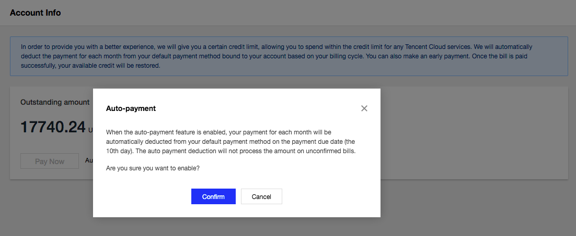576x236 pixels.
Task: Close the Auto-payment dialog with the X icon
Action: 364,108
